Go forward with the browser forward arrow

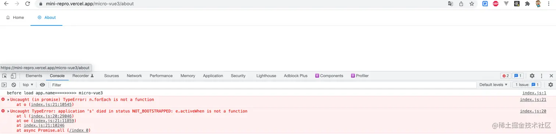coord(17,4)
